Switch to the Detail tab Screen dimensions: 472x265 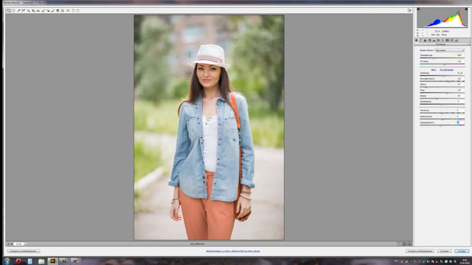click(x=425, y=40)
